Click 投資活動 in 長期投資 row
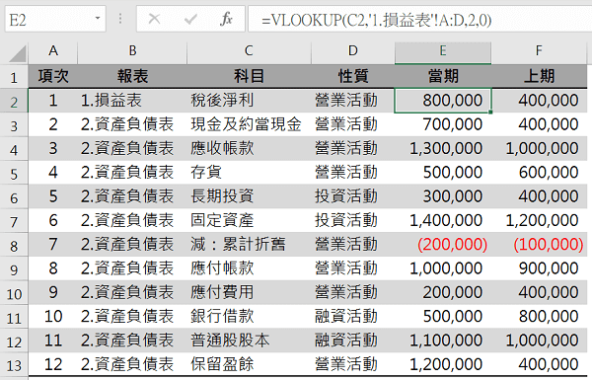This screenshot has height=380, width=592. 353,196
